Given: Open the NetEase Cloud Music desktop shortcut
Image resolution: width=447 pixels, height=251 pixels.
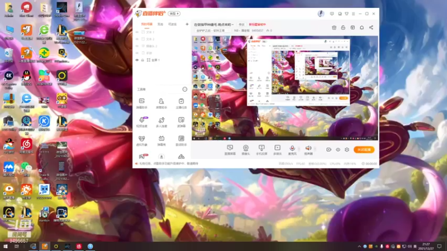Looking at the screenshot, I should (26, 146).
